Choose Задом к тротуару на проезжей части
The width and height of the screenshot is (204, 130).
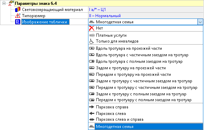click(x=146, y=68)
